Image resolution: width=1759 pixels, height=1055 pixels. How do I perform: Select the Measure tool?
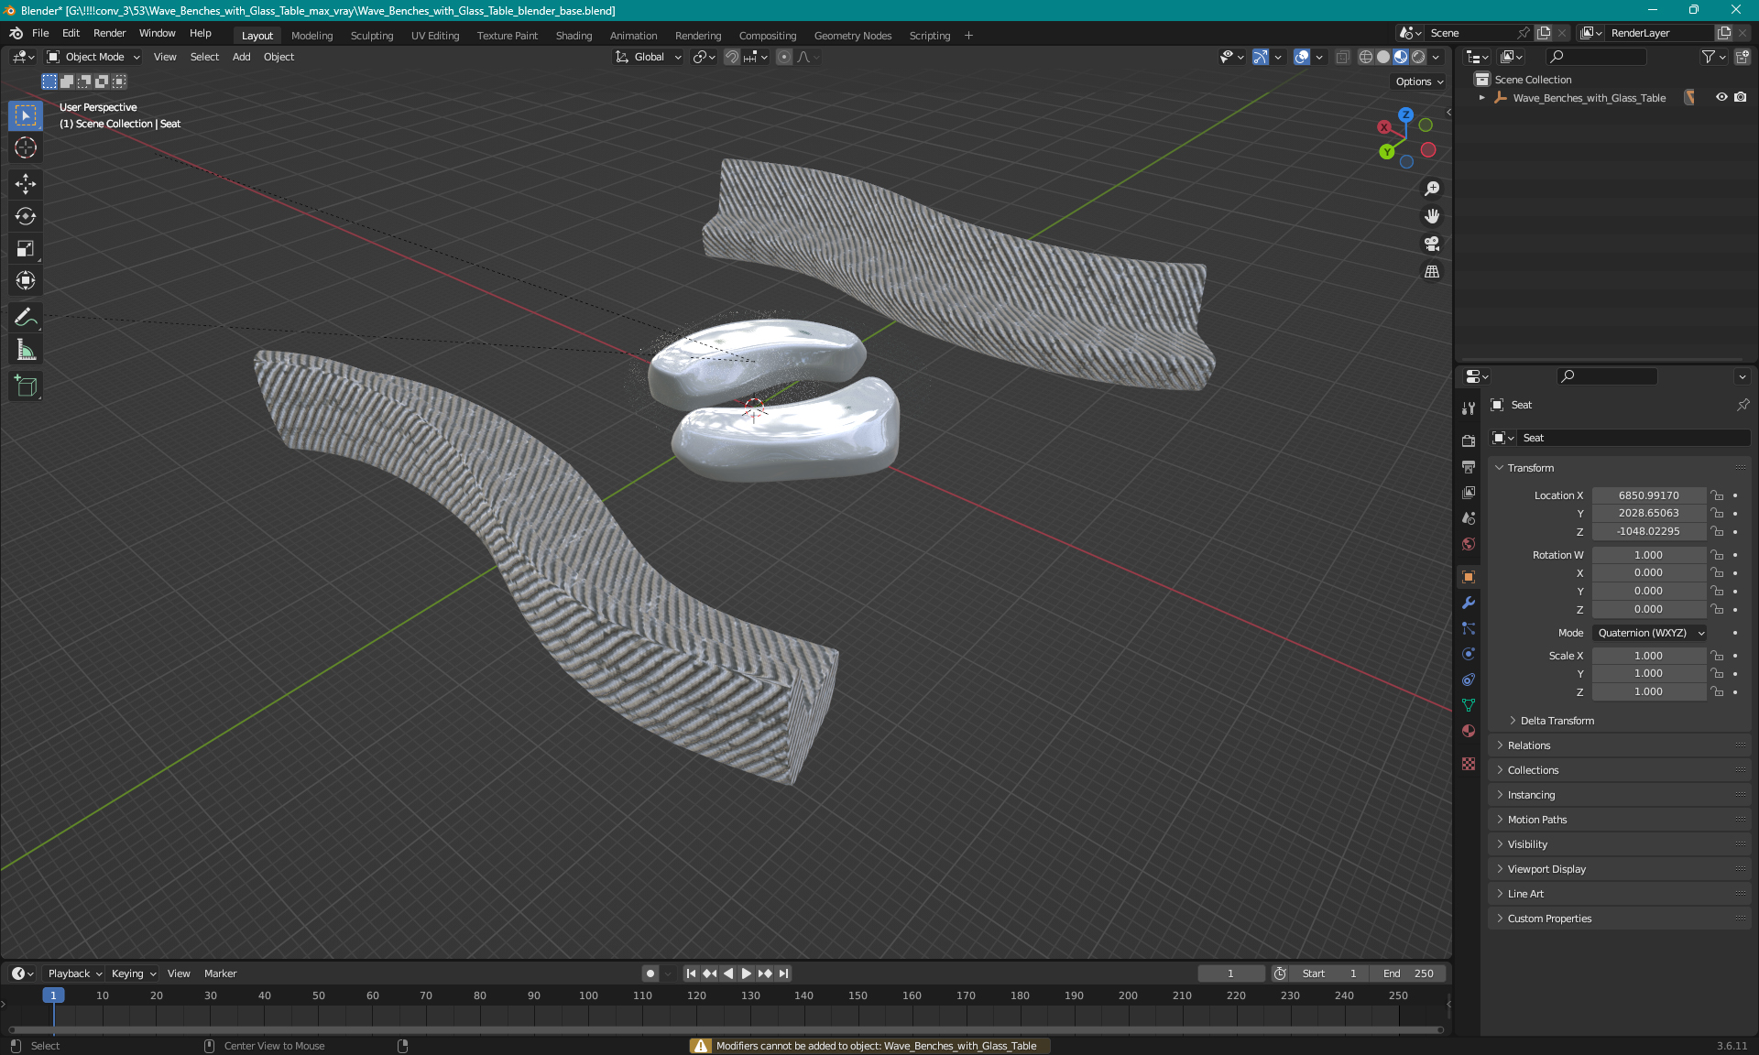click(26, 350)
